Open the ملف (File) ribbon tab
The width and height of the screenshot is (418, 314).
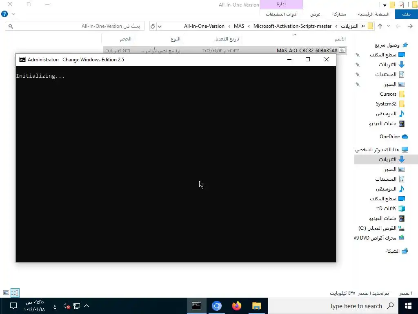pyautogui.click(x=406, y=14)
